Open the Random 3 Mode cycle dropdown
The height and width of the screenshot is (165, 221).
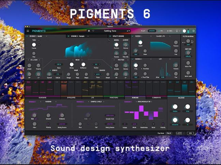(134, 124)
